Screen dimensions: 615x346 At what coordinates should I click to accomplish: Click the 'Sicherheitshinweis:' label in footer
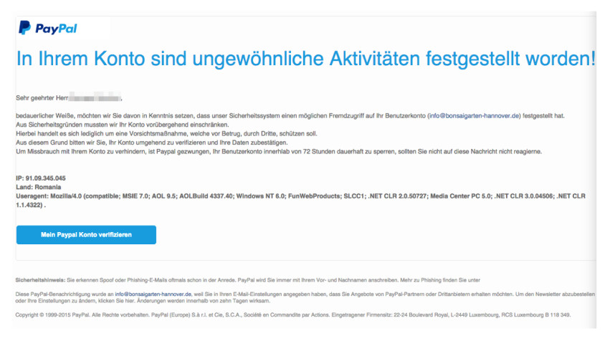point(40,280)
